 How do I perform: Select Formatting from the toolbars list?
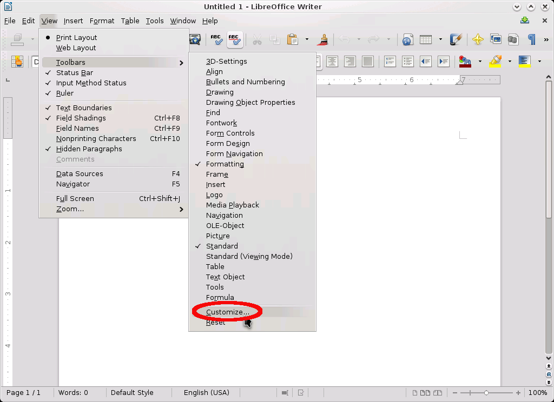click(x=225, y=164)
